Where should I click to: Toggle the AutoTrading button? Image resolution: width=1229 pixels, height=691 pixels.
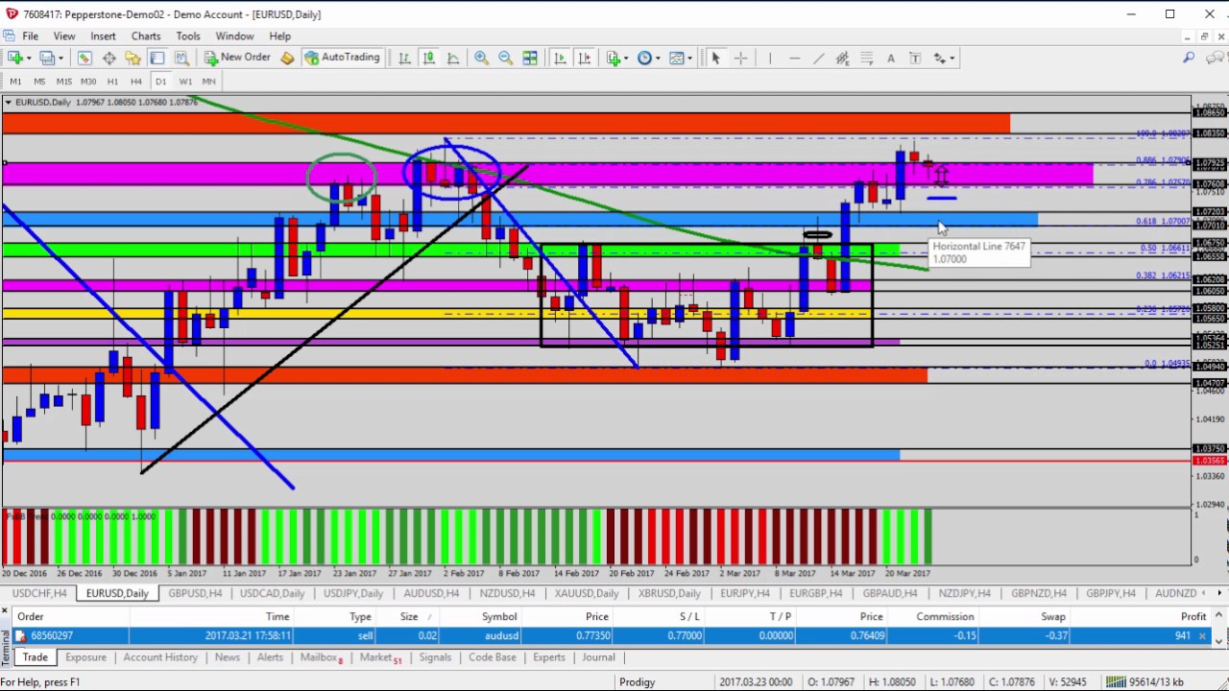coord(342,58)
